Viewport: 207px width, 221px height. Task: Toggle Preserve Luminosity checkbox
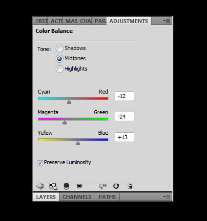point(40,163)
